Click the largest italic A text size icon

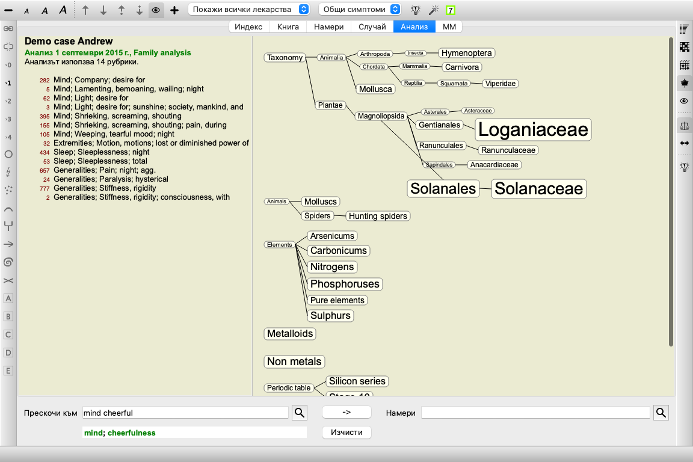(63, 10)
